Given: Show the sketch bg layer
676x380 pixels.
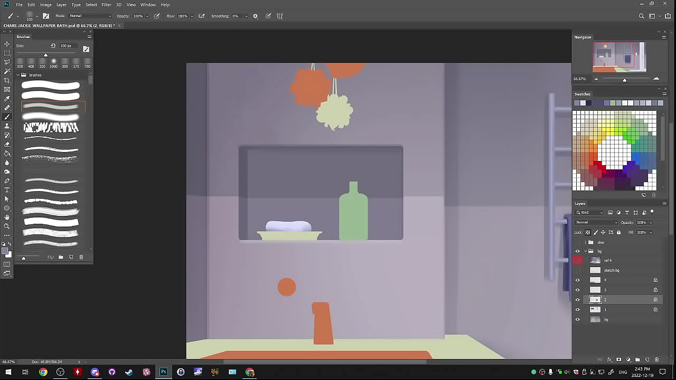Looking at the screenshot, I should [577, 270].
